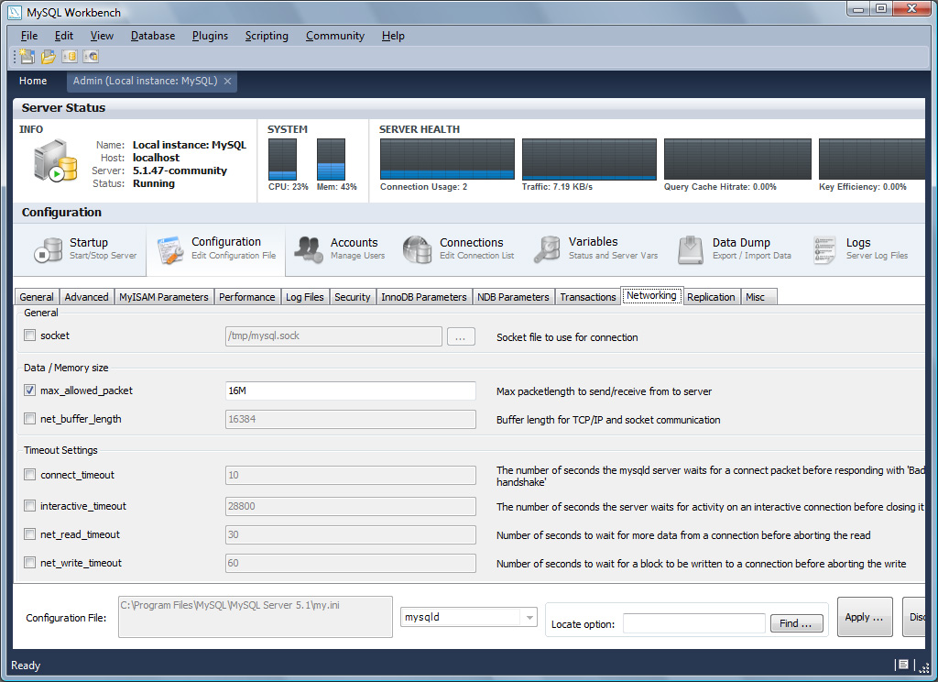The image size is (938, 682).
Task: Open the Community menu
Action: click(335, 36)
